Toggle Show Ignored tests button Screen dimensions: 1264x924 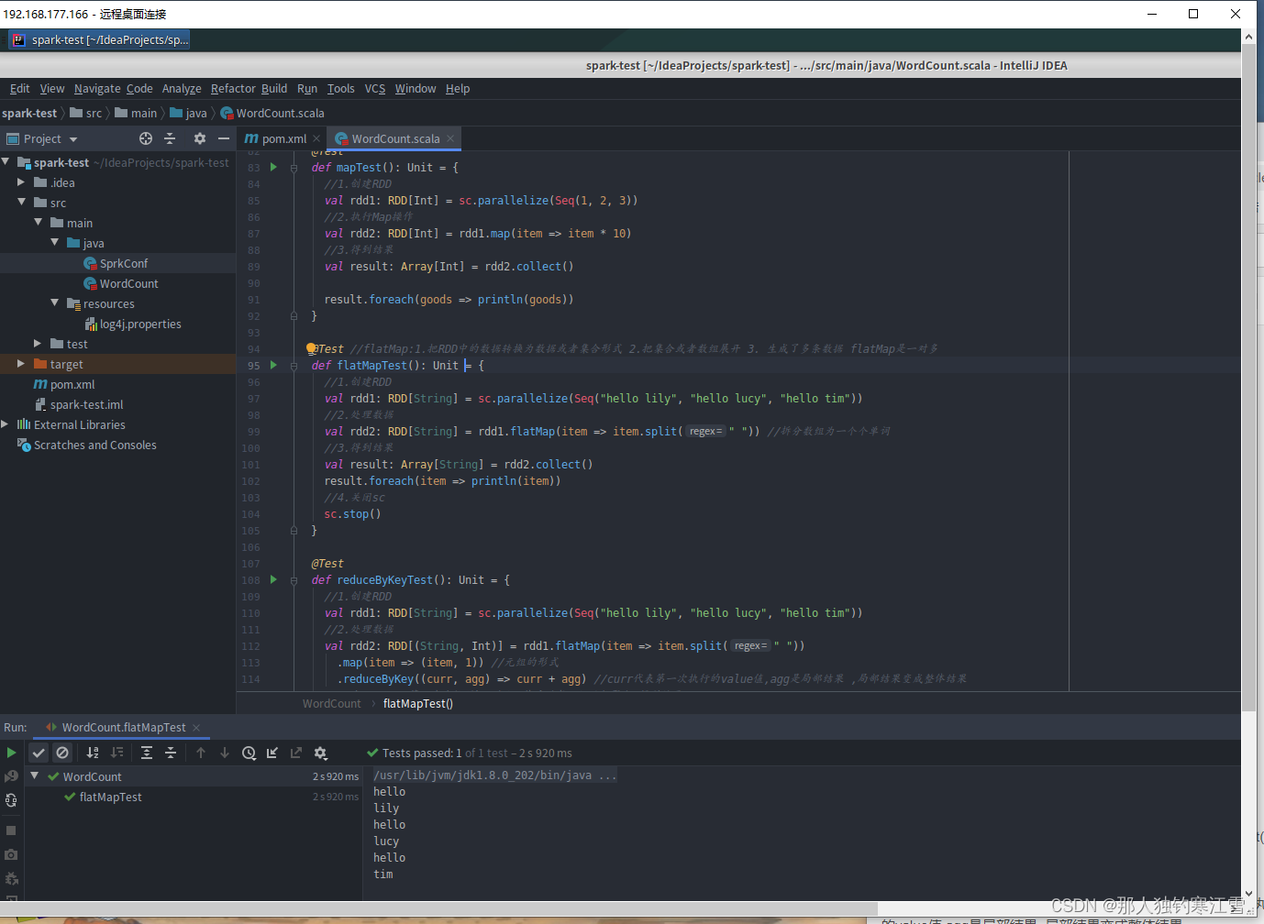[x=62, y=753]
